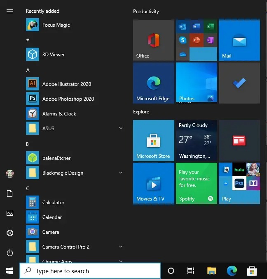Open File Explorer from the taskbar
This screenshot has width=267, height=279.
point(211,271)
